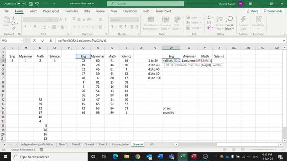Collapse the ribbon with the chevron
Screen dimensions: 287x161
coord(284,34)
